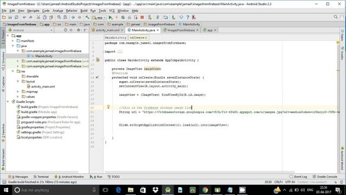Click the green Run app button
Image resolution: width=346 pixels, height=195 pixels.
coord(110,17)
